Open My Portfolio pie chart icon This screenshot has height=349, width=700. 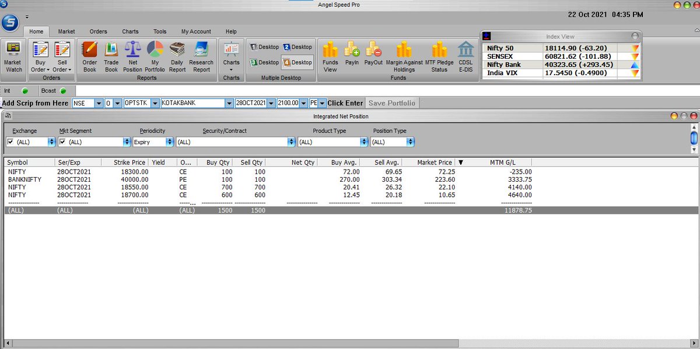(x=155, y=57)
